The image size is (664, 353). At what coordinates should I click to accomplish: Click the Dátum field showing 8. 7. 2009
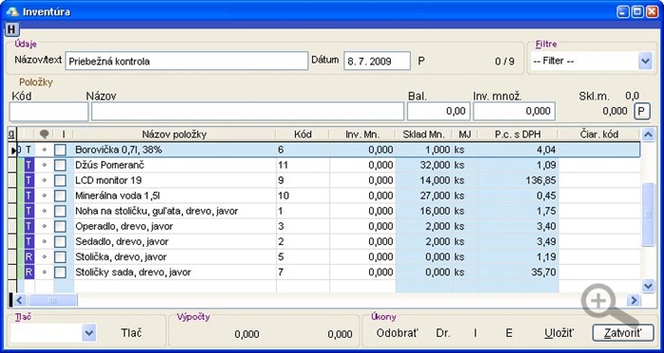point(377,62)
